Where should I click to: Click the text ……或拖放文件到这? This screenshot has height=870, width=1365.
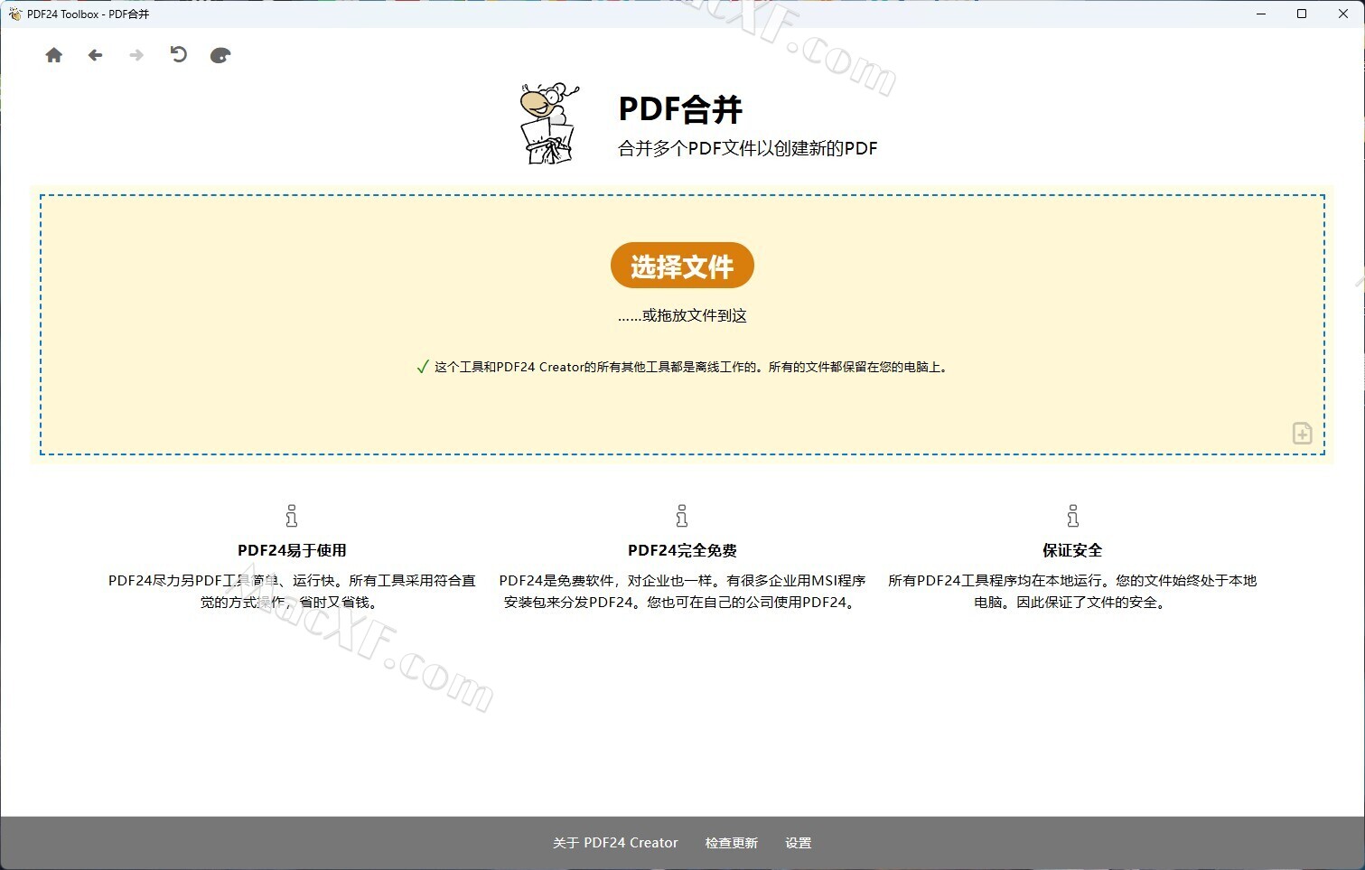[682, 315]
